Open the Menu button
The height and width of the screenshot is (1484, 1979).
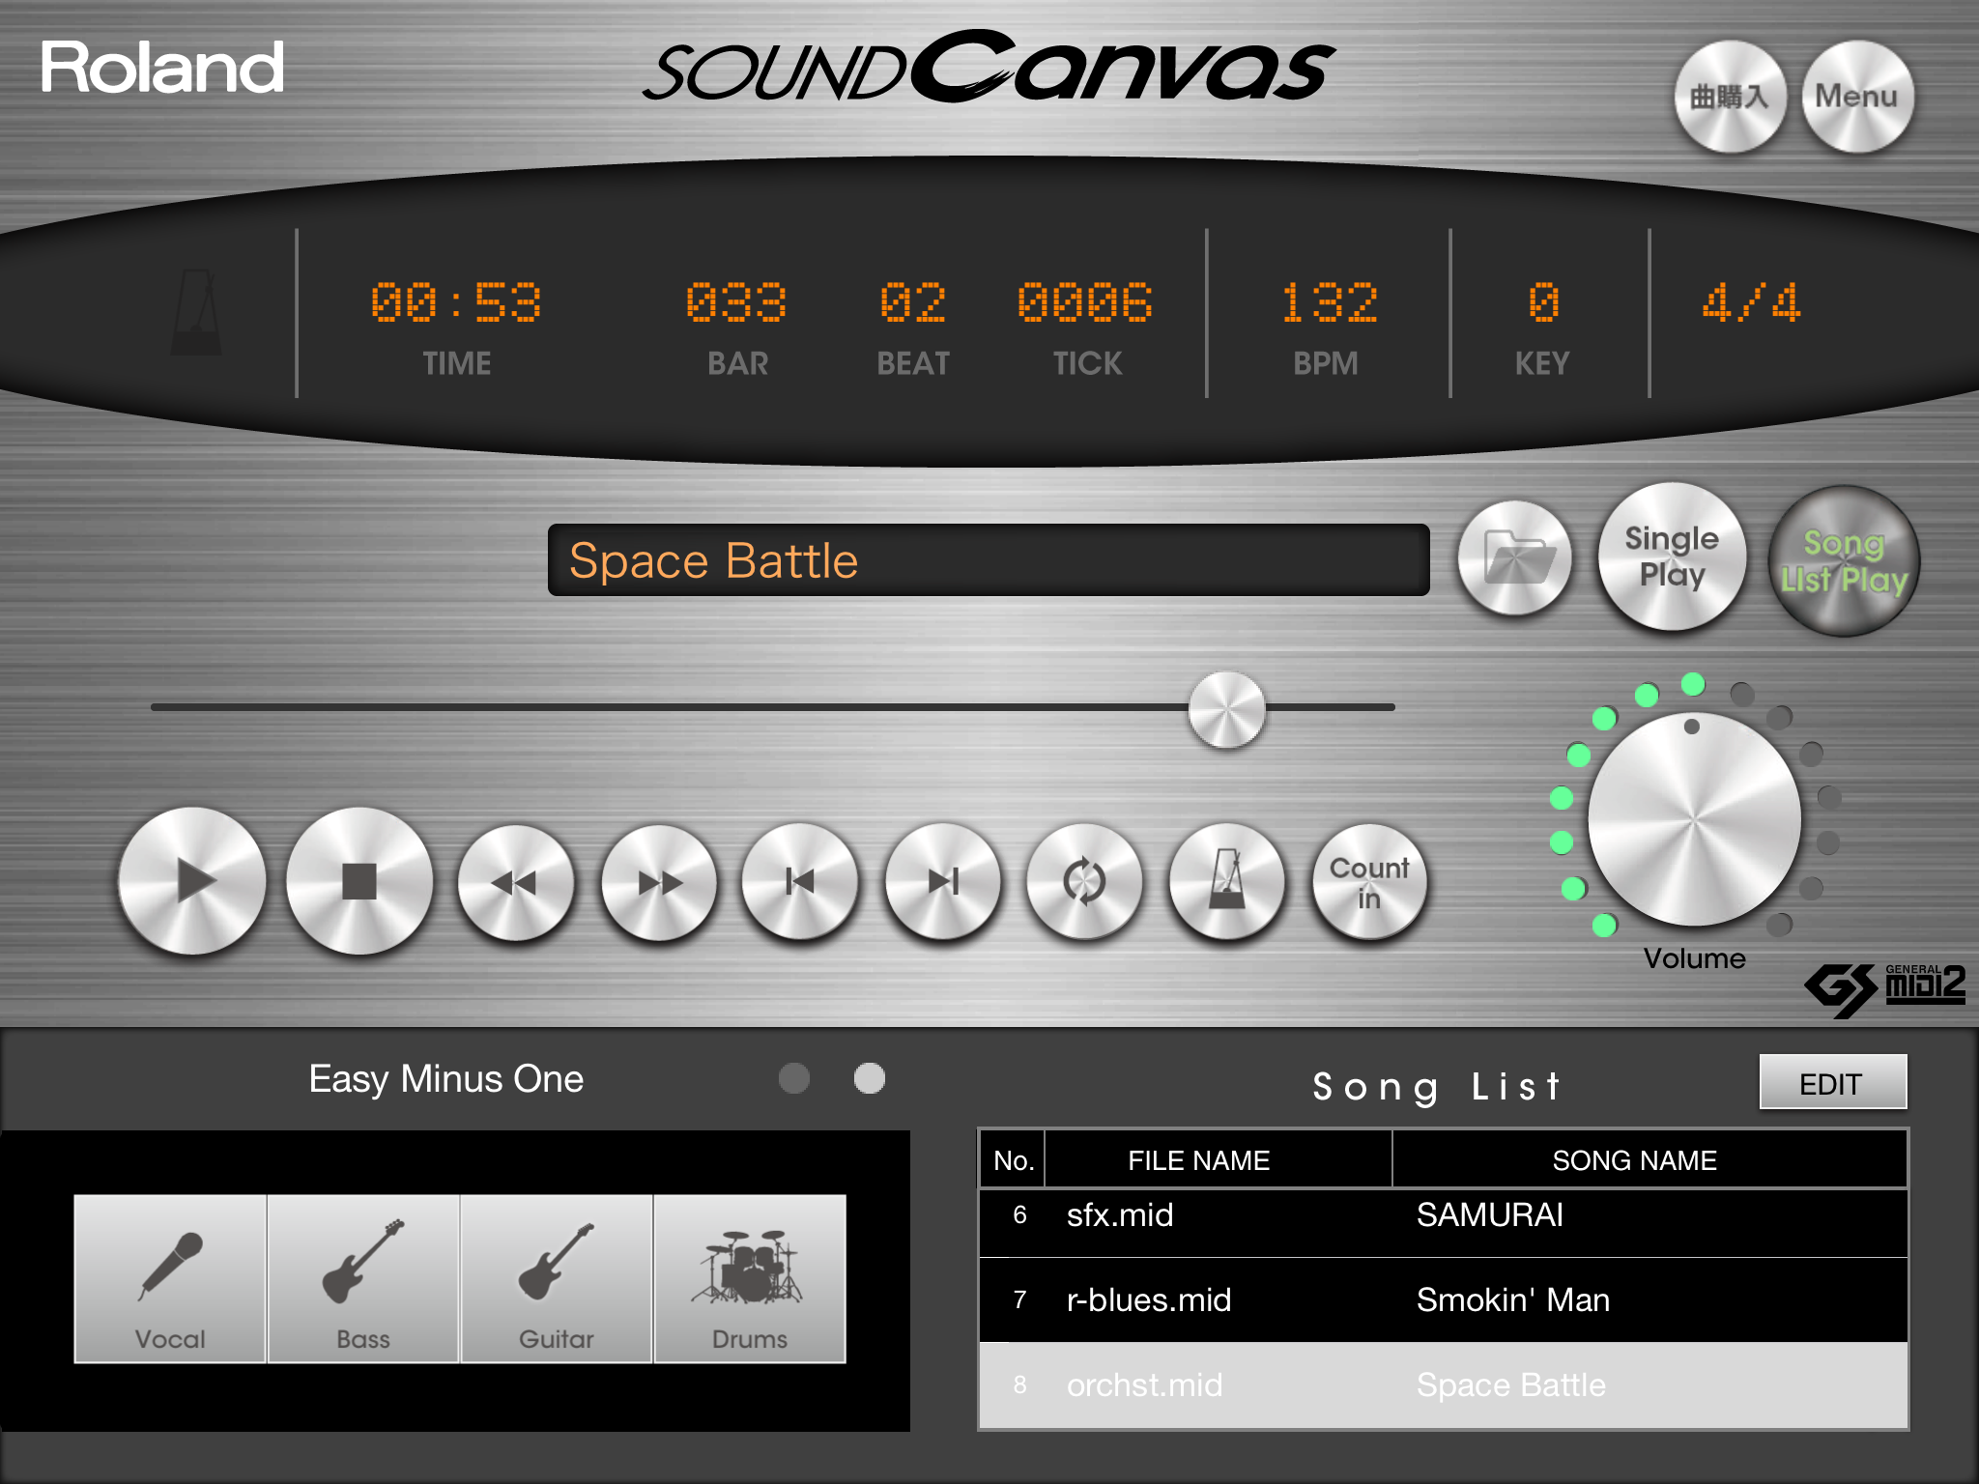pos(1857,97)
